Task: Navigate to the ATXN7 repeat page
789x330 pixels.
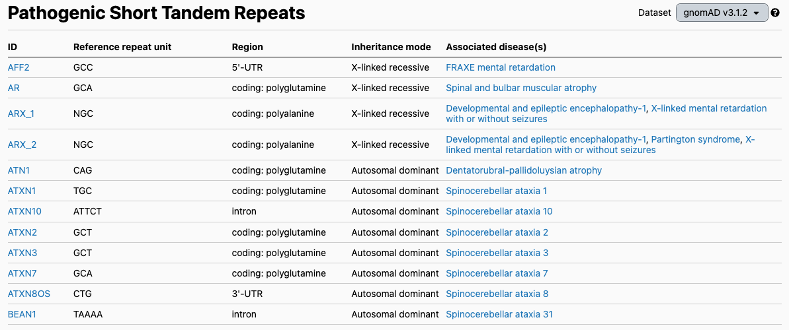Action: (22, 273)
